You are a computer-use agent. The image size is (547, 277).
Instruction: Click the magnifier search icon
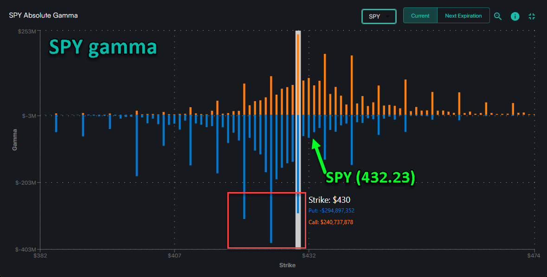coord(498,16)
